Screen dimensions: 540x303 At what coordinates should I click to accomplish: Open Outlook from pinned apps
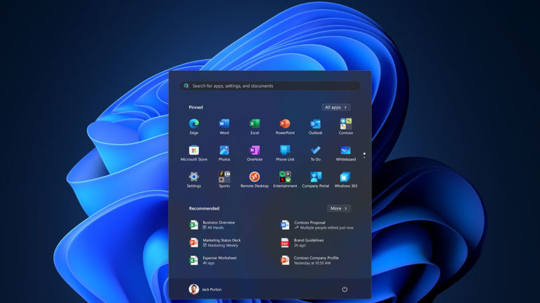[x=315, y=125]
